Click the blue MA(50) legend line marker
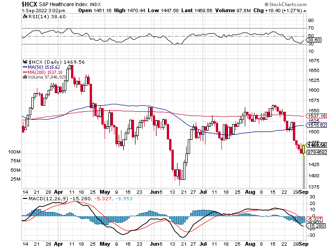The width and height of the screenshot is (327, 248). click(25, 67)
